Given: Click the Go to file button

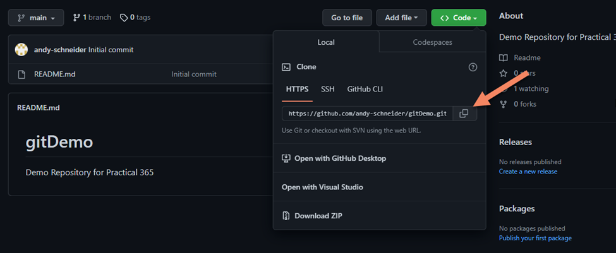Looking at the screenshot, I should click(347, 18).
